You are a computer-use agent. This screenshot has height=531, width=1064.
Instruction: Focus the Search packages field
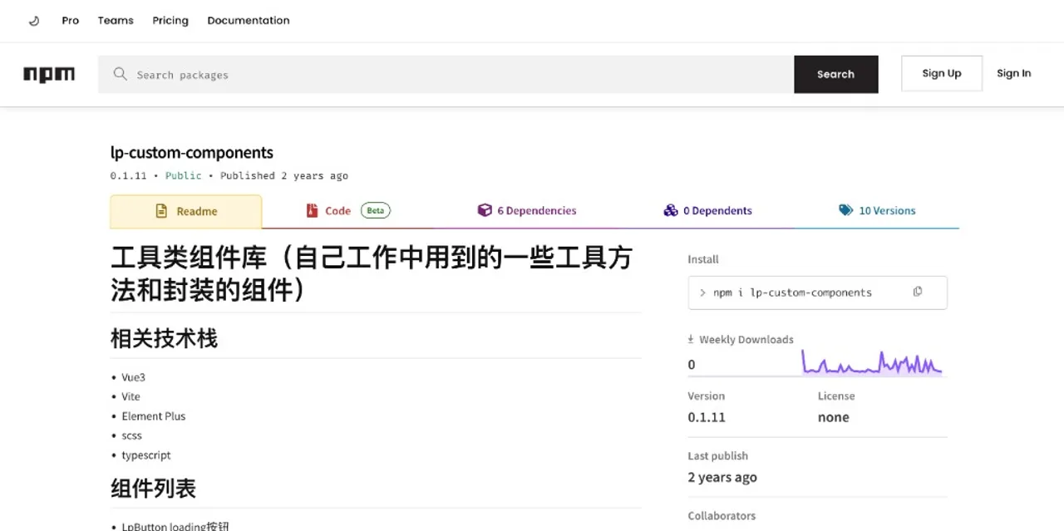click(x=446, y=74)
